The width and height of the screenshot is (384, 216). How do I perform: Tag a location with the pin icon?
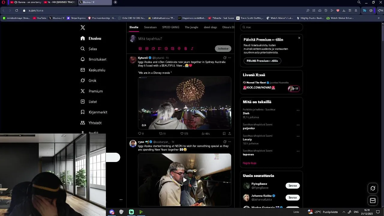(x=179, y=49)
